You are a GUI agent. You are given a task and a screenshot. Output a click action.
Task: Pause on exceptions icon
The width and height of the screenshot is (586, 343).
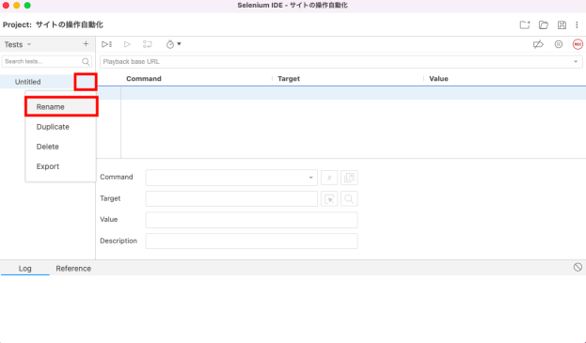click(x=559, y=44)
